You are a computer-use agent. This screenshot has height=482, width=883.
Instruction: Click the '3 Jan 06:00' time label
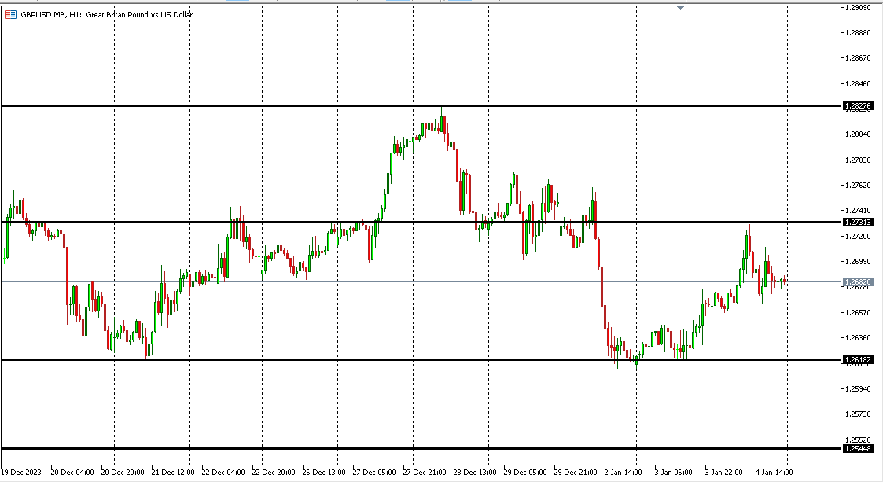(x=674, y=473)
